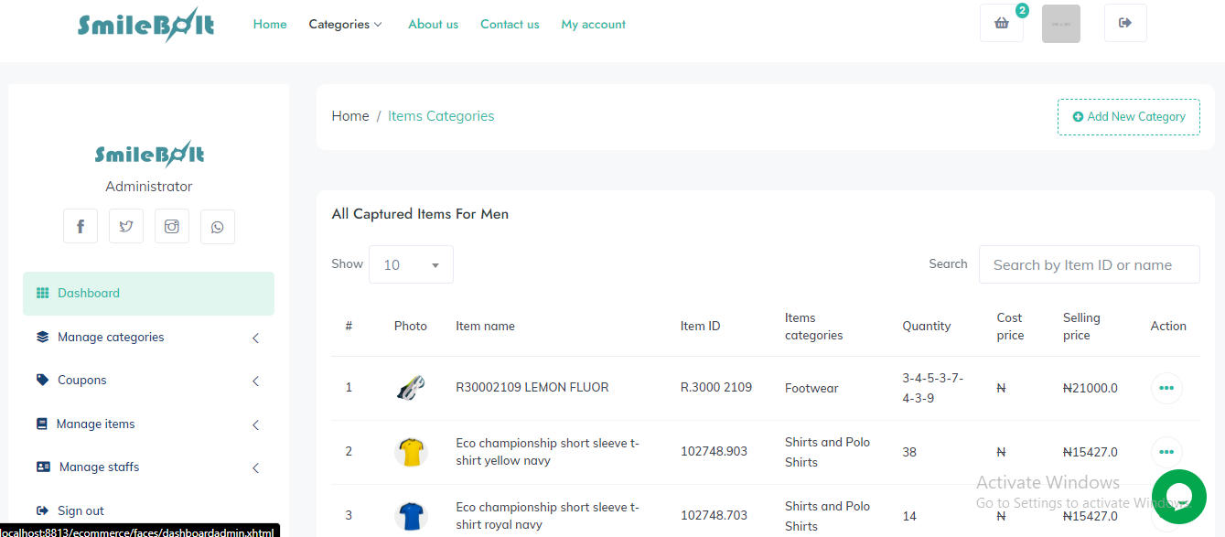Open action menu for R30002109 LEMON FLUOR

pos(1166,388)
